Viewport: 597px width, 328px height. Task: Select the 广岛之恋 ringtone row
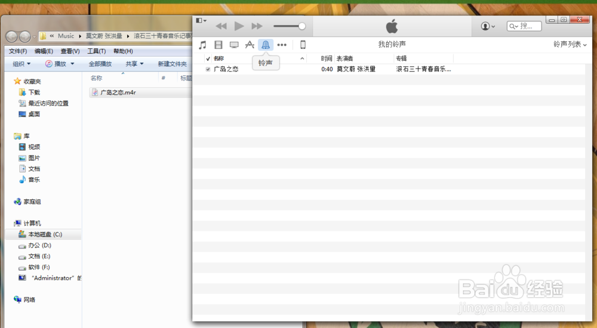[389, 69]
